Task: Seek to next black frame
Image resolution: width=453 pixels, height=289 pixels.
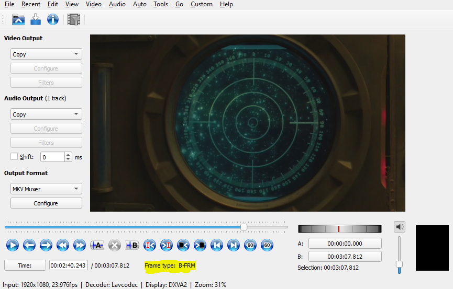Action: [x=200, y=245]
